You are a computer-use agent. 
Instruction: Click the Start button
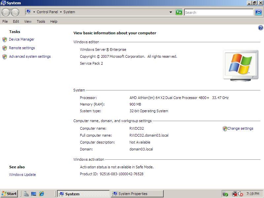click(x=9, y=194)
